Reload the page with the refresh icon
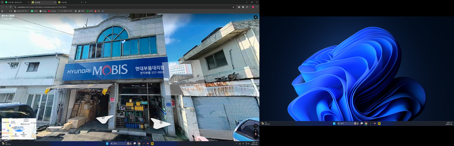Screen dimensions: 454x146 [10, 7]
